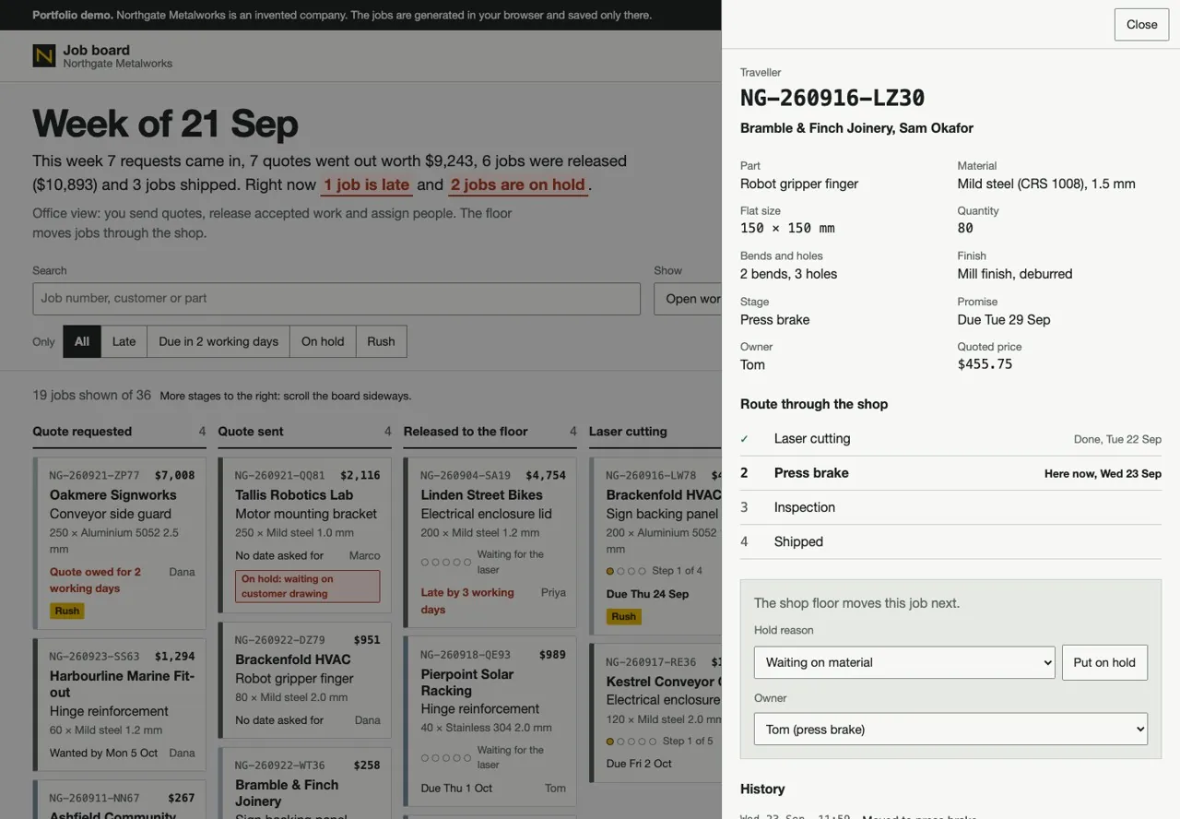Toggle the On hold filter chip
The width and height of the screenshot is (1180, 819).
click(x=323, y=341)
